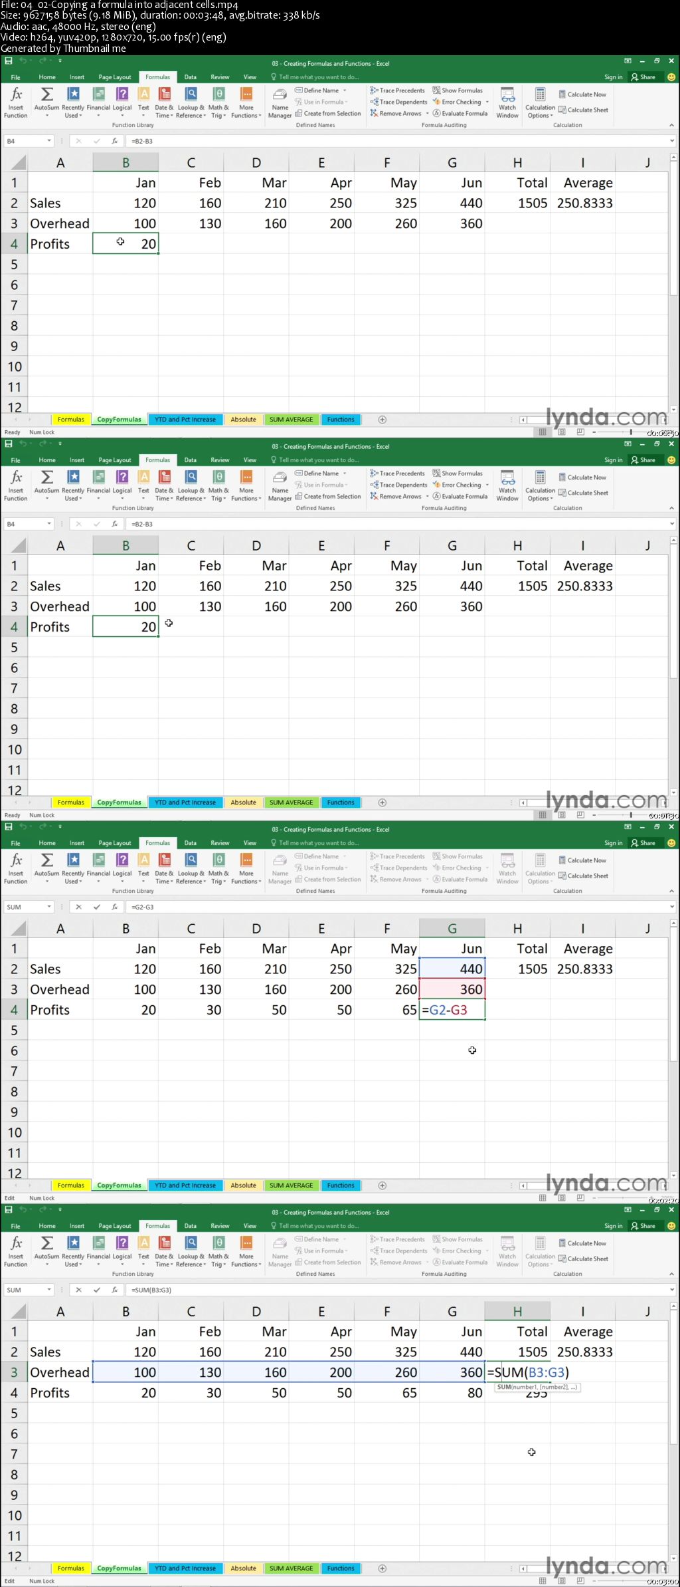The width and height of the screenshot is (680, 1587).
Task: Click Review tab in bottom frame
Action: [220, 1226]
